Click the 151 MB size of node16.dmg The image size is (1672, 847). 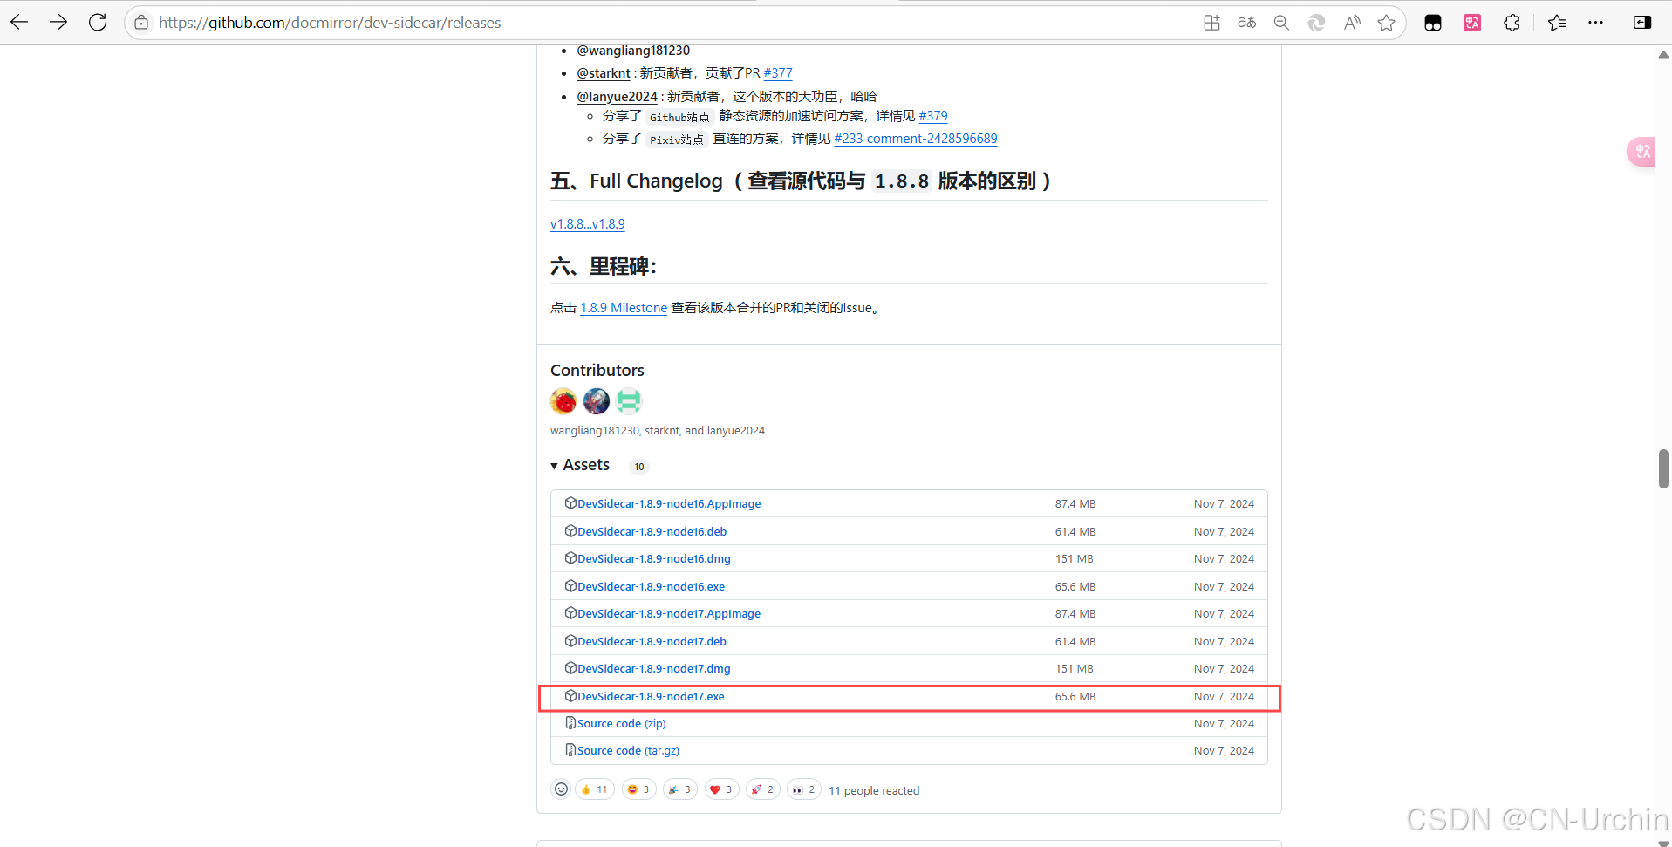coord(1075,558)
